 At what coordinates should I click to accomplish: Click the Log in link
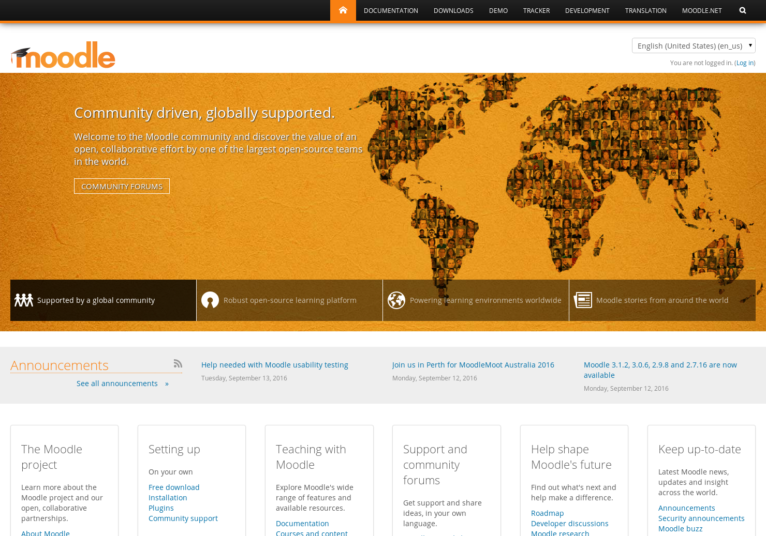(x=744, y=63)
